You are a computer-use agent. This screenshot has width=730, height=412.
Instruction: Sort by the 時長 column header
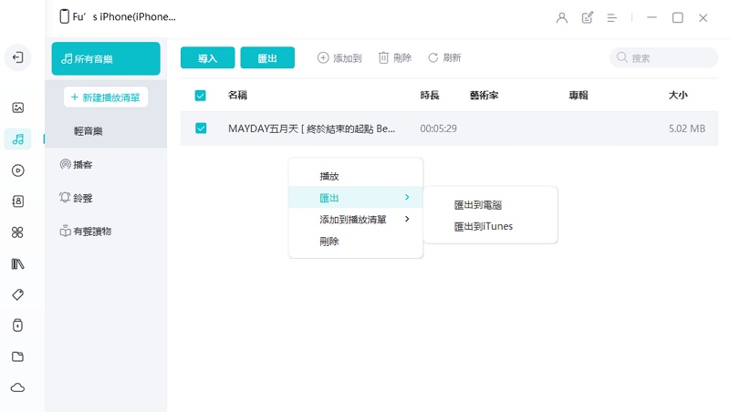tap(430, 95)
